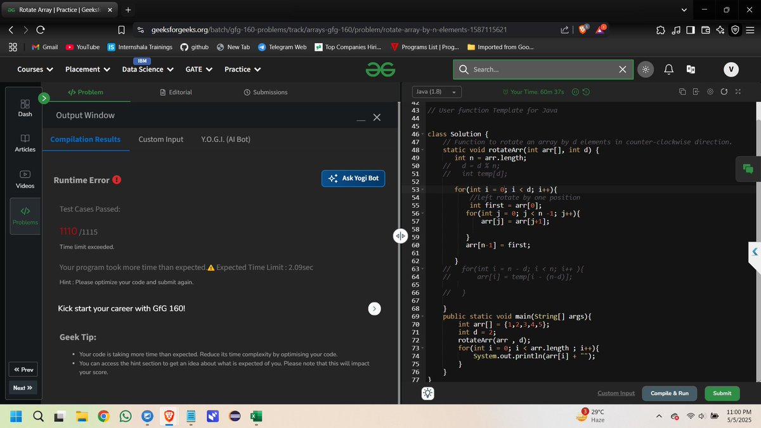Copy the code from the editor toolbar
This screenshot has height=428, width=761.
[x=682, y=92]
